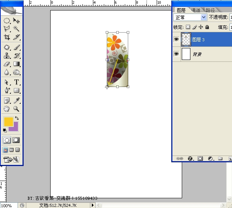Open yellow foreground color picker
The height and width of the screenshot is (208, 232).
click(x=9, y=122)
